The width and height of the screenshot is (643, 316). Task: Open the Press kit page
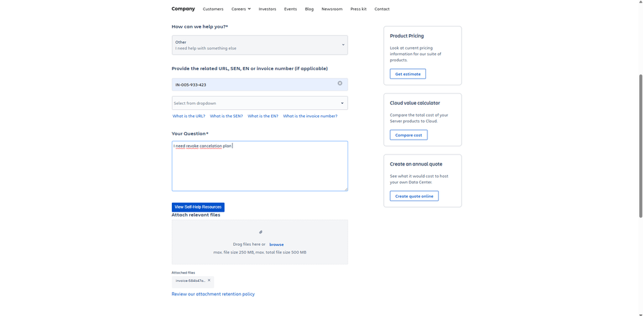(x=359, y=9)
